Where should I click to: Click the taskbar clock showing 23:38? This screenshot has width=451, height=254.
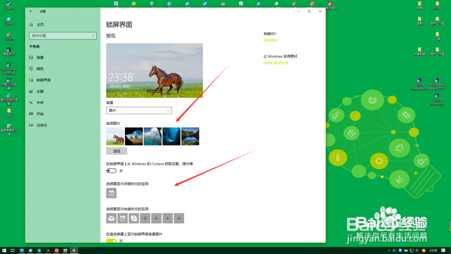tap(433, 250)
